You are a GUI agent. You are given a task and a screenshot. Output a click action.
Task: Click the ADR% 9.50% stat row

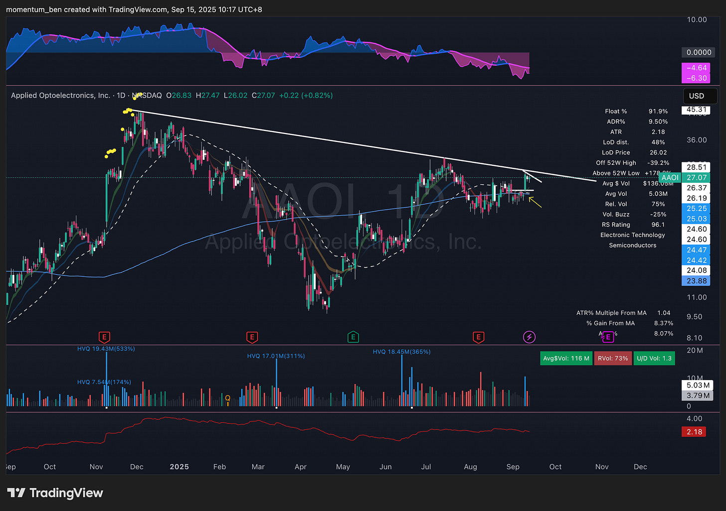point(637,122)
